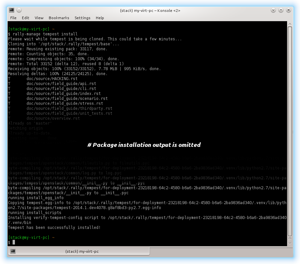Click 'remote: Reusing existing pack: 33117' line
Image resolution: width=300 pixels, height=264 pixels.
[x=58, y=49]
